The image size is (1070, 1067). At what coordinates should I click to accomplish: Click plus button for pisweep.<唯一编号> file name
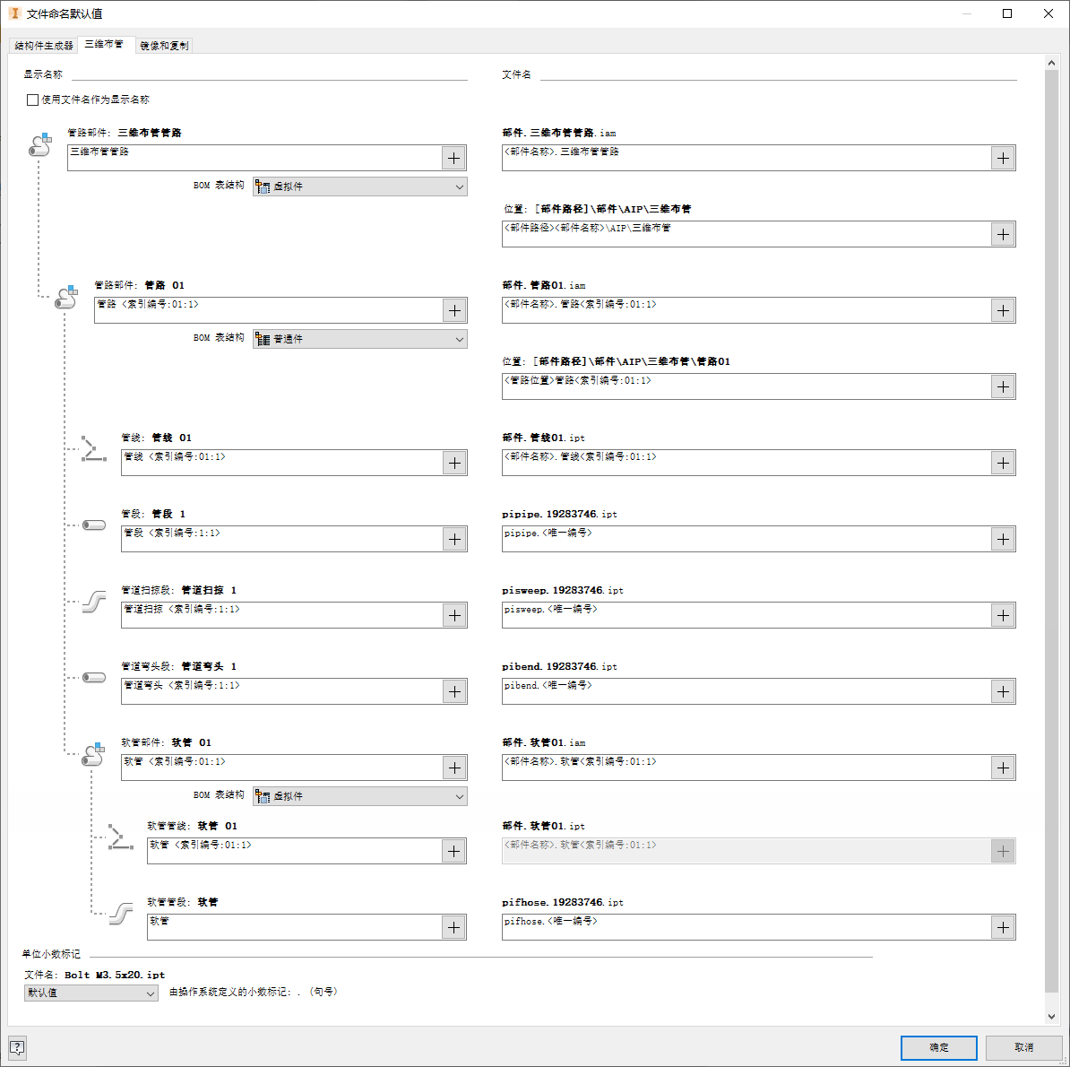pyautogui.click(x=1003, y=616)
